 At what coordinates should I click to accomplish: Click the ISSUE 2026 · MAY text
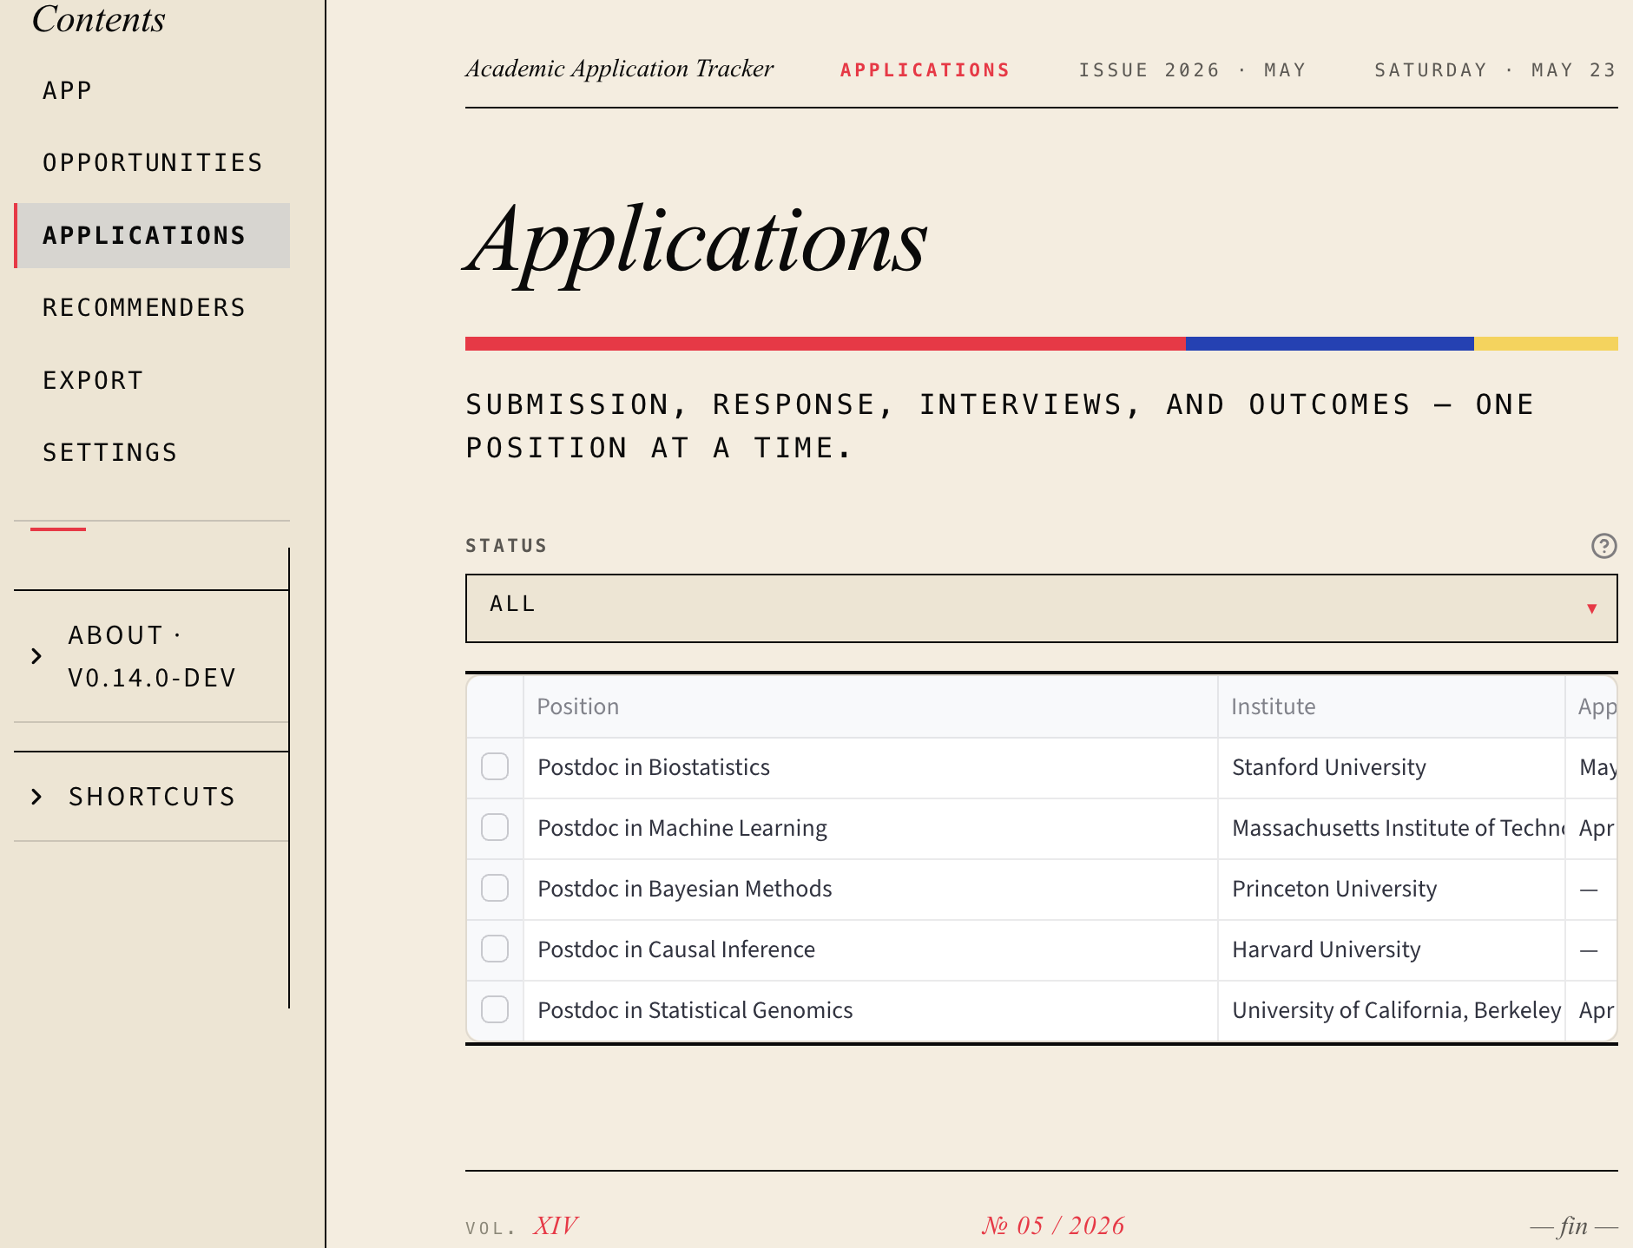tap(1192, 70)
